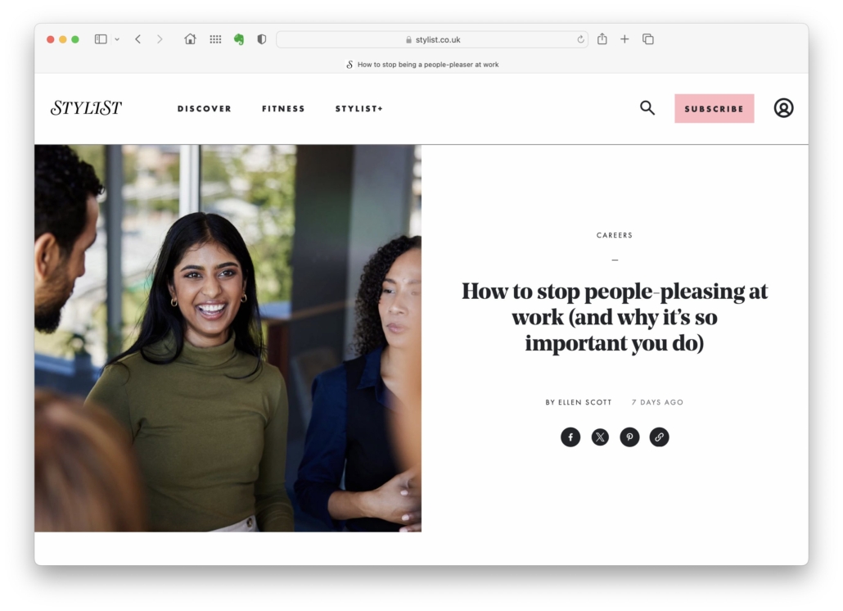Open the privacy shield report

point(262,39)
